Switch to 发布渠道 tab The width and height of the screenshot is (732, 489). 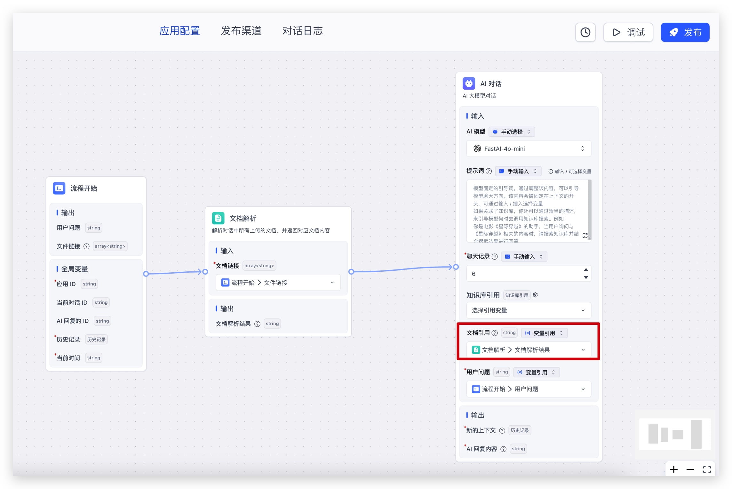tap(241, 31)
